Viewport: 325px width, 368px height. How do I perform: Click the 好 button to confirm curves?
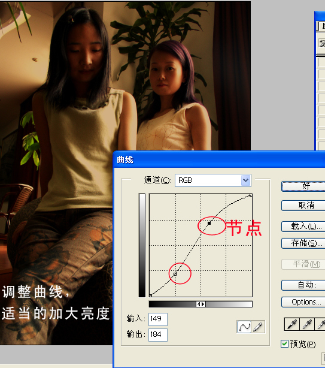pos(303,186)
